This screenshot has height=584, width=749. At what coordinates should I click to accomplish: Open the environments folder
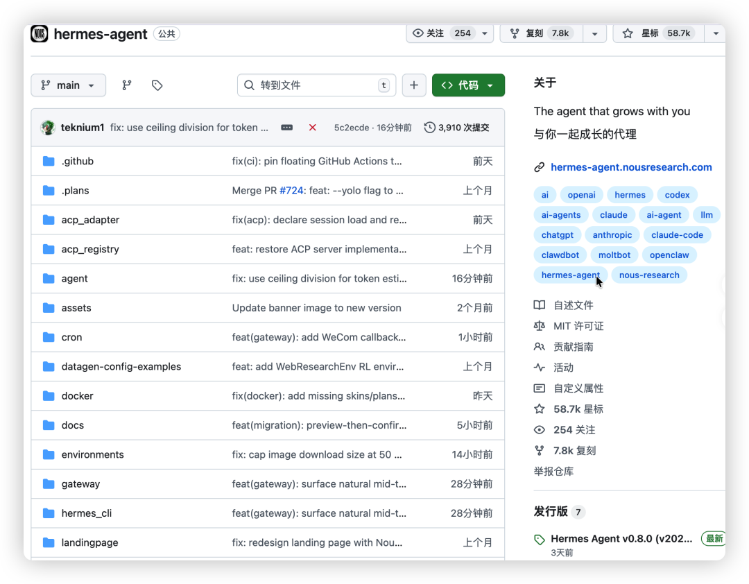click(93, 454)
